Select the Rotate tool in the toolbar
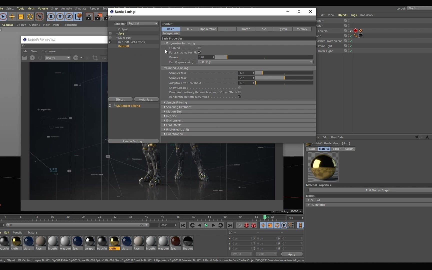 (x=30, y=16)
